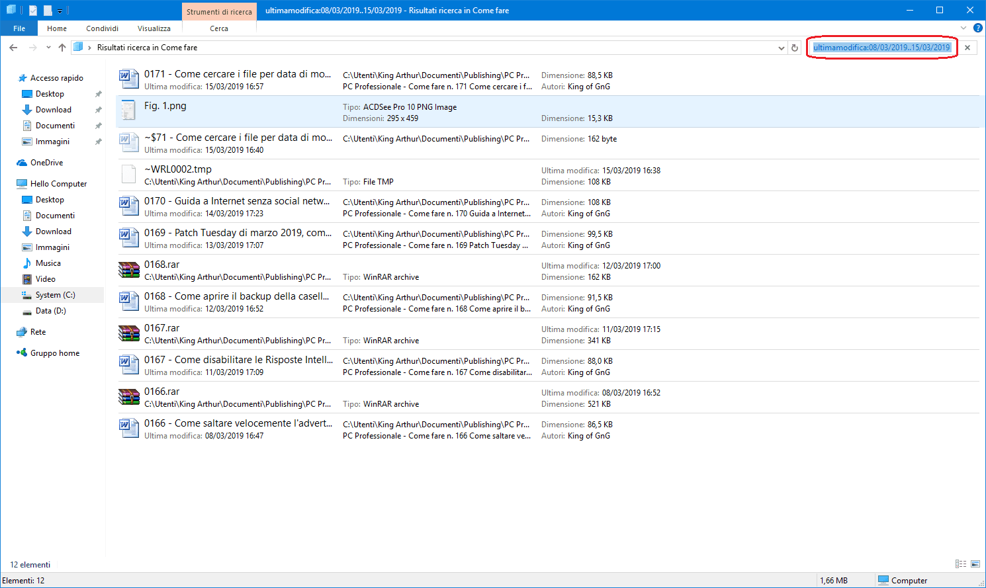Open the OneDrive location in sidebar
This screenshot has height=588, width=986.
[46, 163]
